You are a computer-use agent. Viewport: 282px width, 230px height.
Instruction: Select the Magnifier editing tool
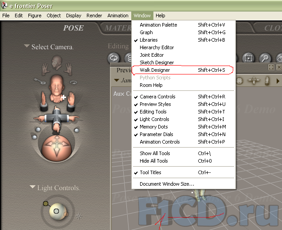(265, 58)
